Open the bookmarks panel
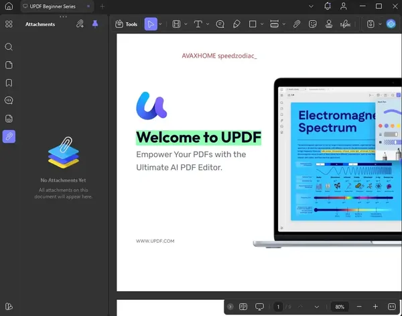The image size is (402, 316). click(9, 83)
